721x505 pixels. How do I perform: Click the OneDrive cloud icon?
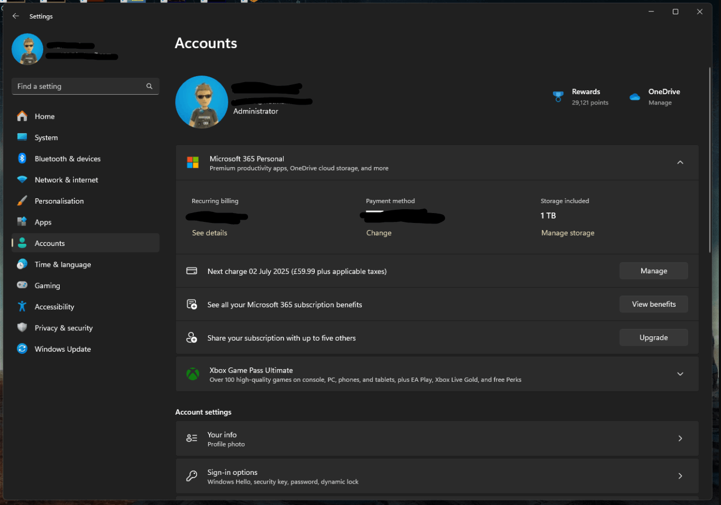pyautogui.click(x=635, y=97)
